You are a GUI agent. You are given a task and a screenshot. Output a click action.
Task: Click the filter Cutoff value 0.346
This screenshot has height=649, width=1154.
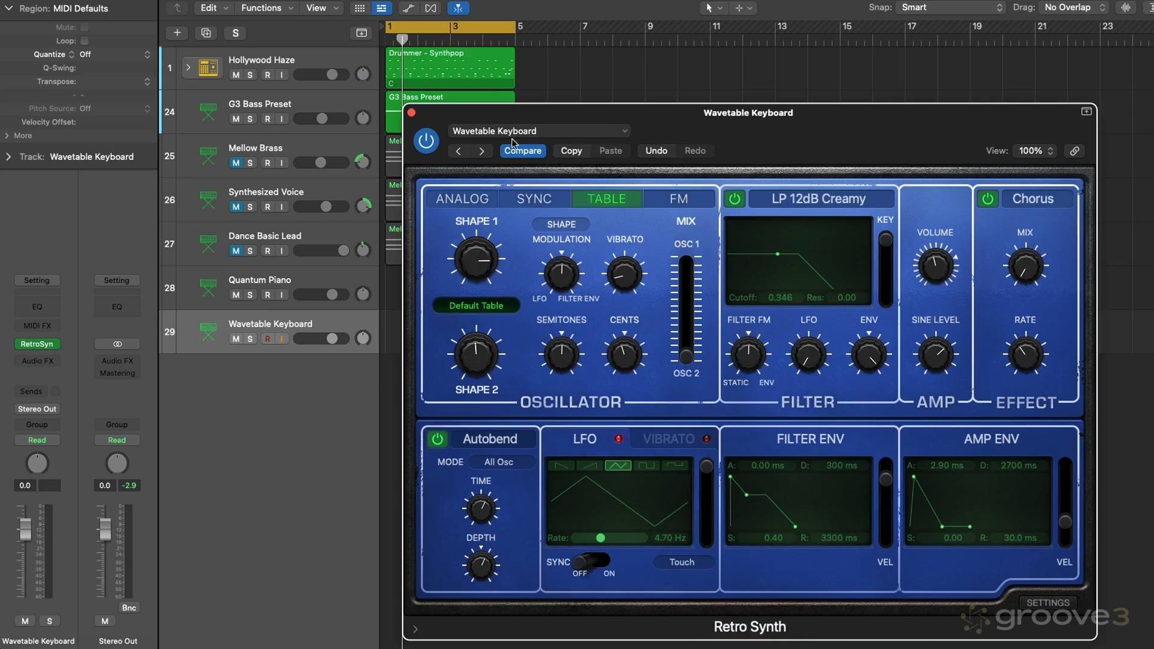point(780,297)
